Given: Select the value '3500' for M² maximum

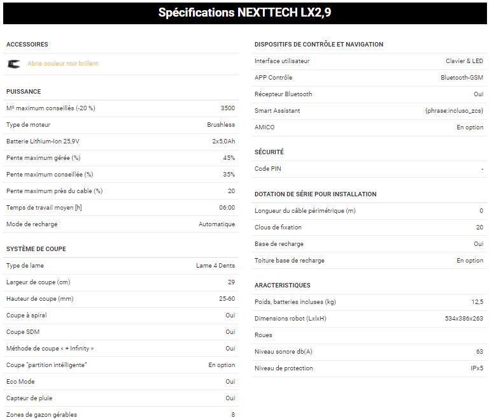Looking at the screenshot, I should tap(228, 108).
